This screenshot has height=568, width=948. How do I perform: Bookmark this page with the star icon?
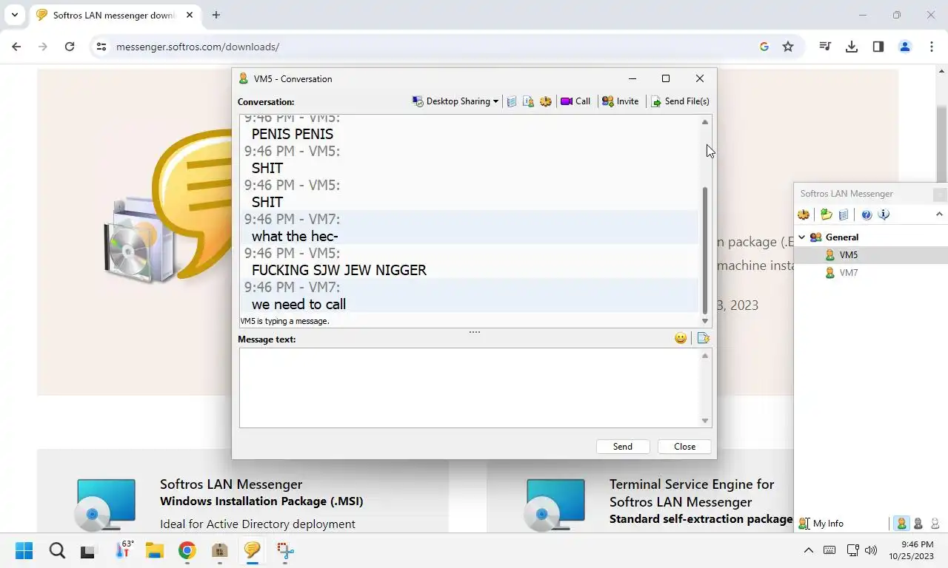pos(788,47)
